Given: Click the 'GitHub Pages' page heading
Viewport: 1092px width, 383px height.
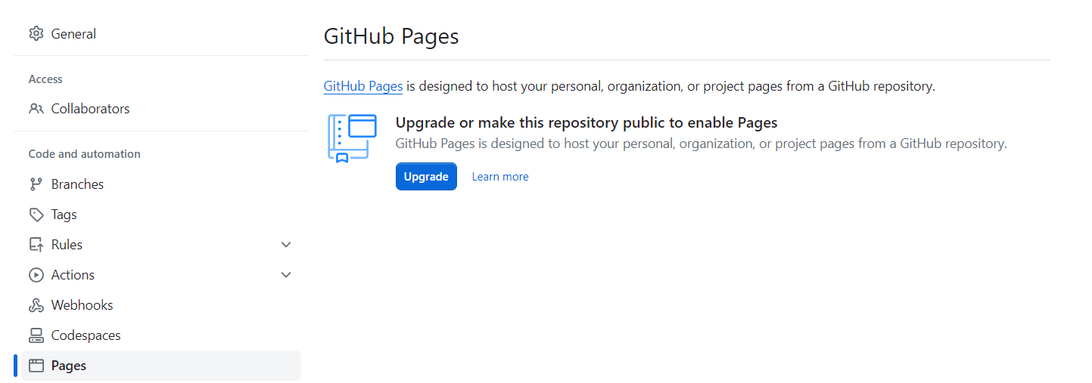Looking at the screenshot, I should (391, 36).
